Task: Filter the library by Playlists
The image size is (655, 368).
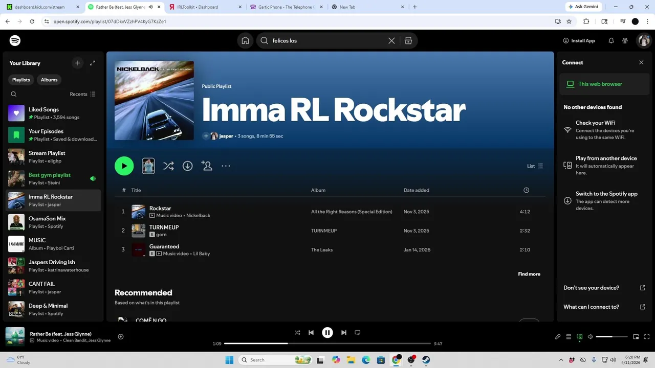Action: [x=21, y=80]
